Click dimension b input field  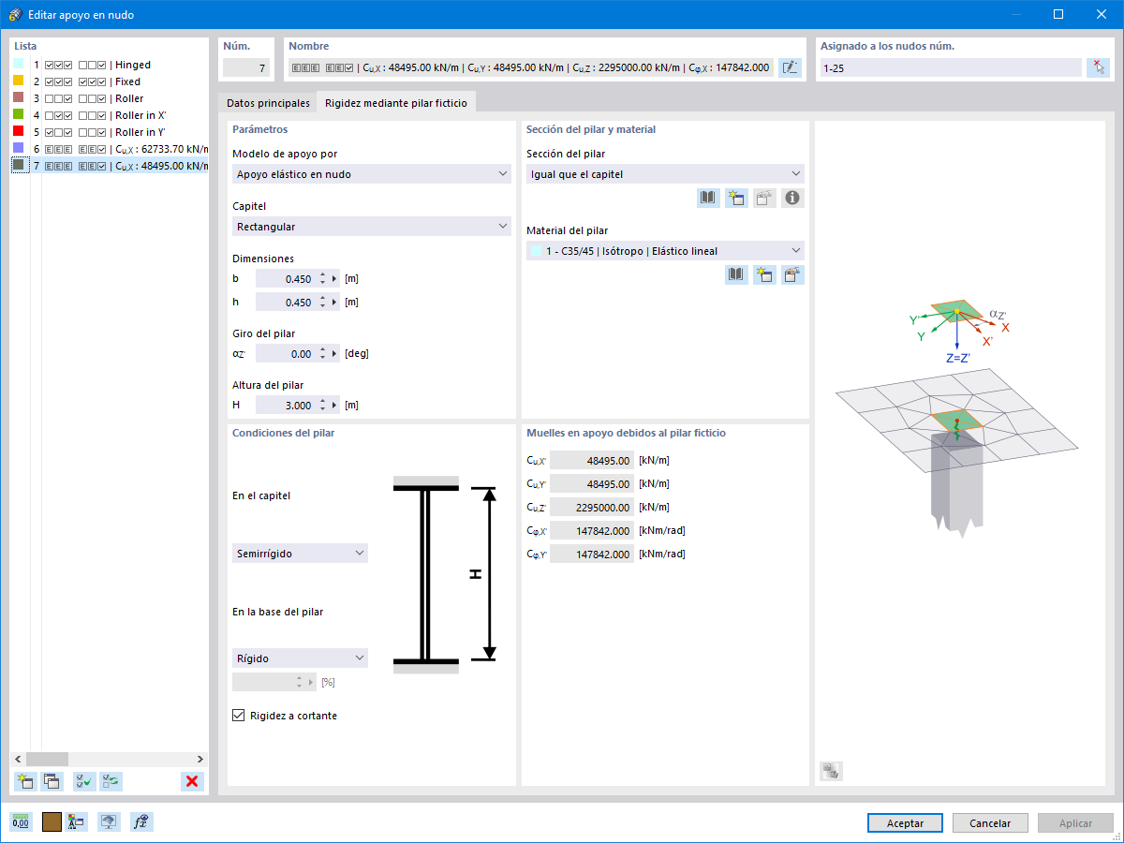(x=287, y=279)
